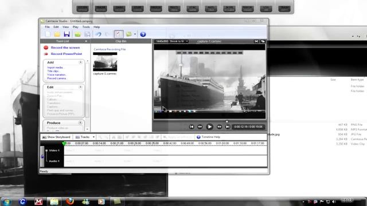The height and width of the screenshot is (206, 367).
Task: Click Record the screen link
Action: [x=65, y=47]
